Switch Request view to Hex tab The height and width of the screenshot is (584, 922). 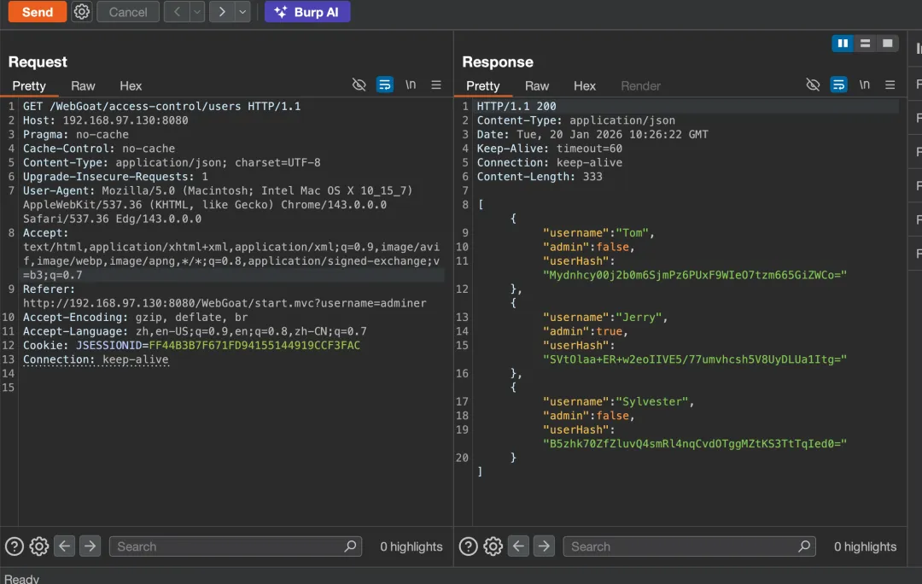pos(131,86)
